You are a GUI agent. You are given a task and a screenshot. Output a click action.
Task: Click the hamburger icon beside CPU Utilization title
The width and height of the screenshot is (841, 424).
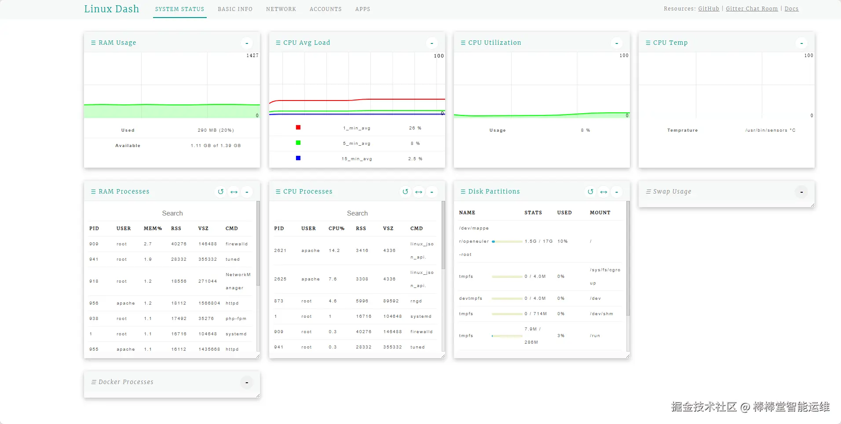(463, 43)
